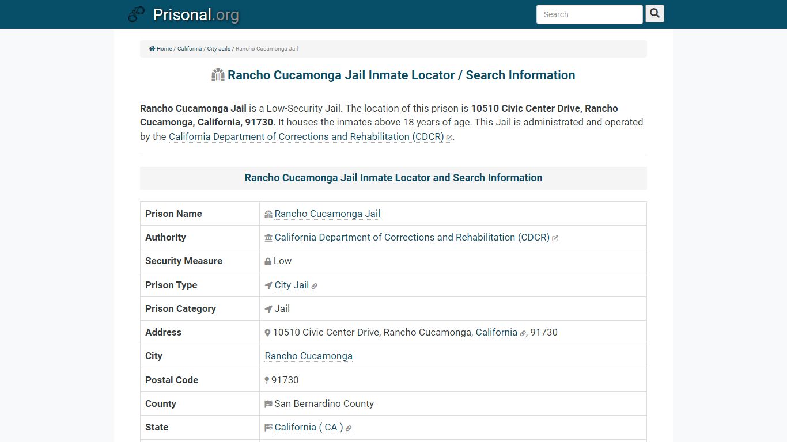
Task: Click the pin icon in Postal Code row
Action: (267, 380)
